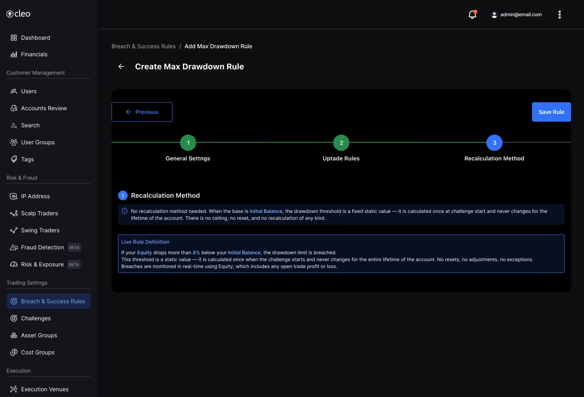Click the Cleo logo
Viewport: 584px width, 397px height.
pyautogui.click(x=18, y=14)
